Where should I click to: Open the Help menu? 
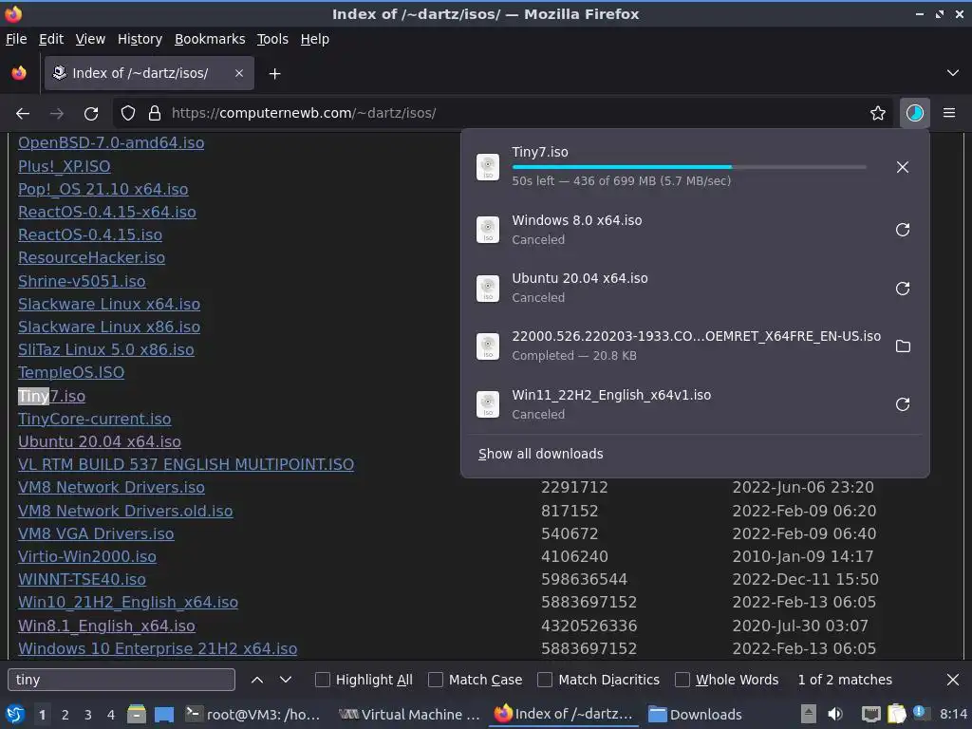click(315, 39)
